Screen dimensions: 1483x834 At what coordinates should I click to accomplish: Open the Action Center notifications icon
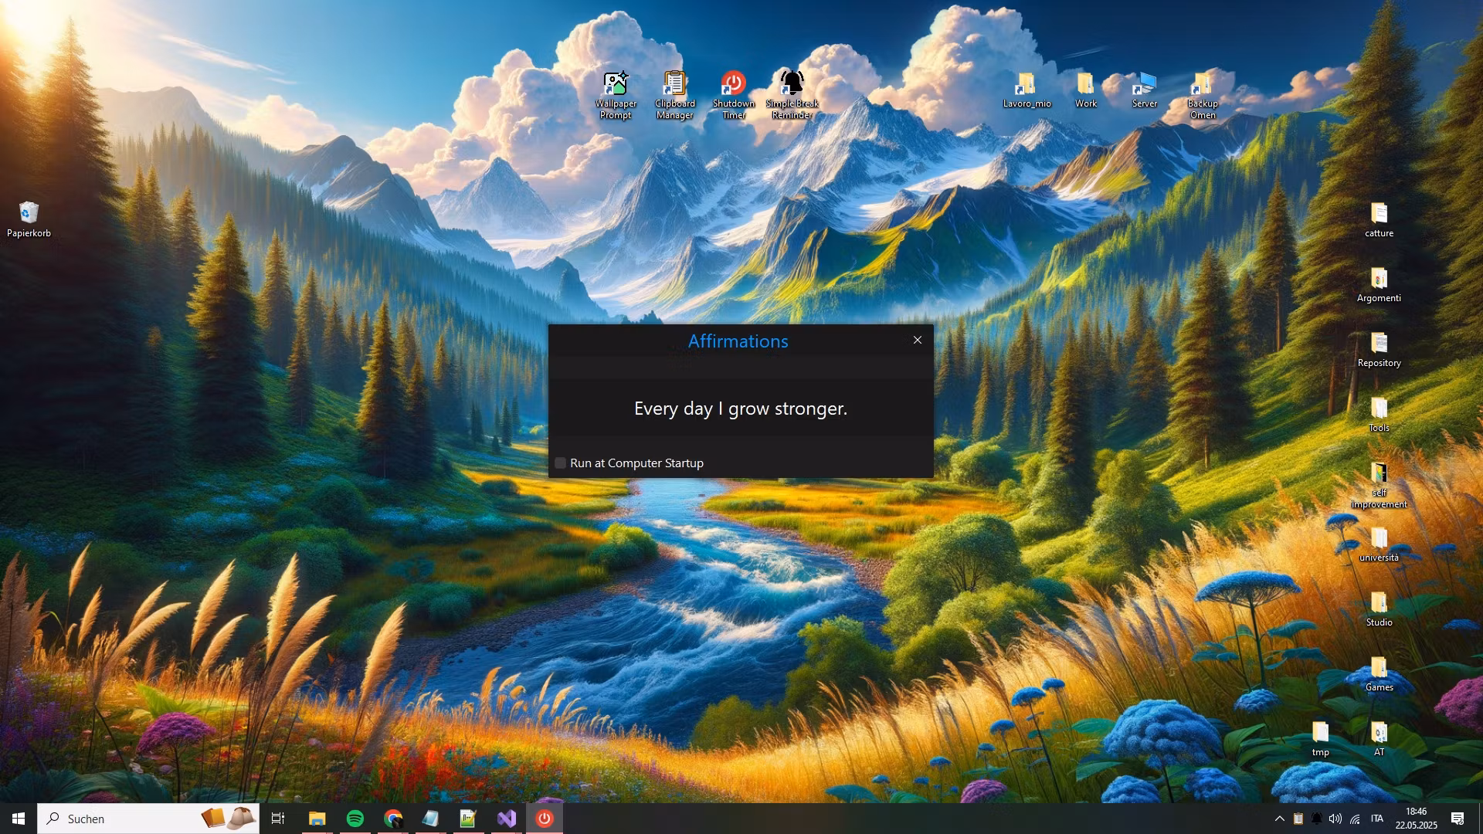click(1458, 819)
